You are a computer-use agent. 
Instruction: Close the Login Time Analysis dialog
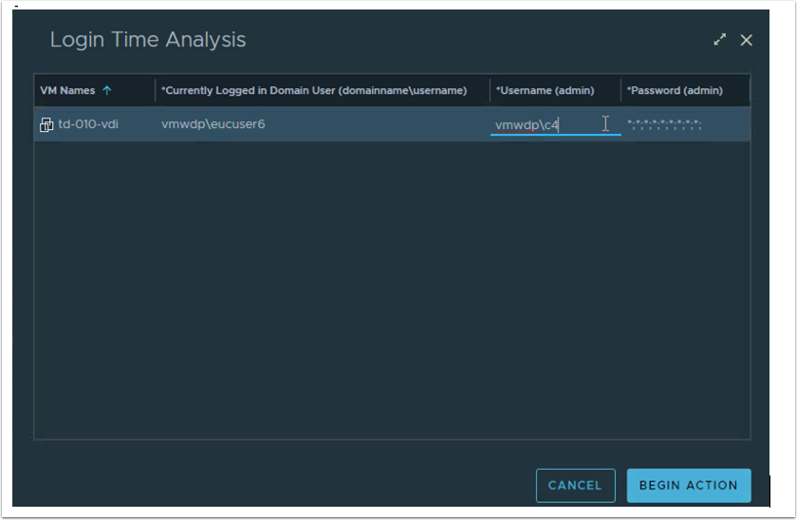746,40
